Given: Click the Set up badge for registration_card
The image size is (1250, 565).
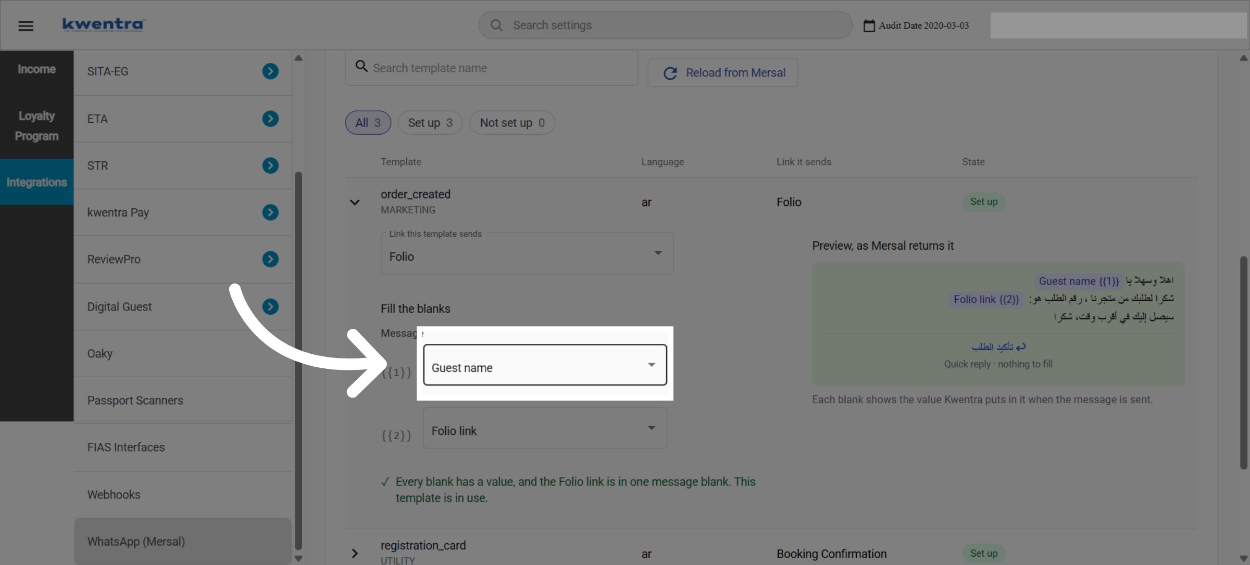Looking at the screenshot, I should pos(984,554).
